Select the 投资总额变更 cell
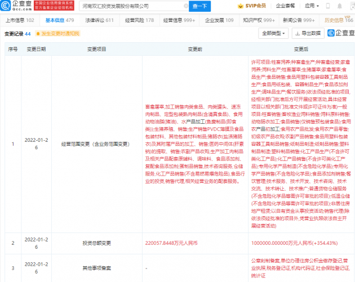 (x=97, y=243)
